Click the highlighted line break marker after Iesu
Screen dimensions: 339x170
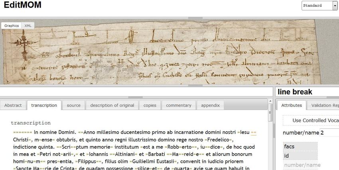[254, 133]
